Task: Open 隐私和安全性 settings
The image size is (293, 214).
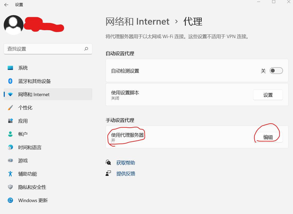Action: point(32,187)
